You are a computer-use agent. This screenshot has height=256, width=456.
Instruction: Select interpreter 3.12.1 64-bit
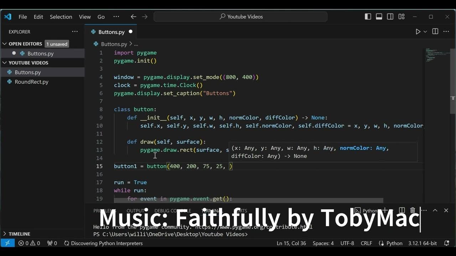[x=423, y=243]
